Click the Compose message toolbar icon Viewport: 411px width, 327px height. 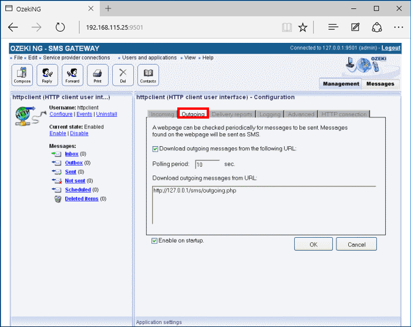coord(22,75)
